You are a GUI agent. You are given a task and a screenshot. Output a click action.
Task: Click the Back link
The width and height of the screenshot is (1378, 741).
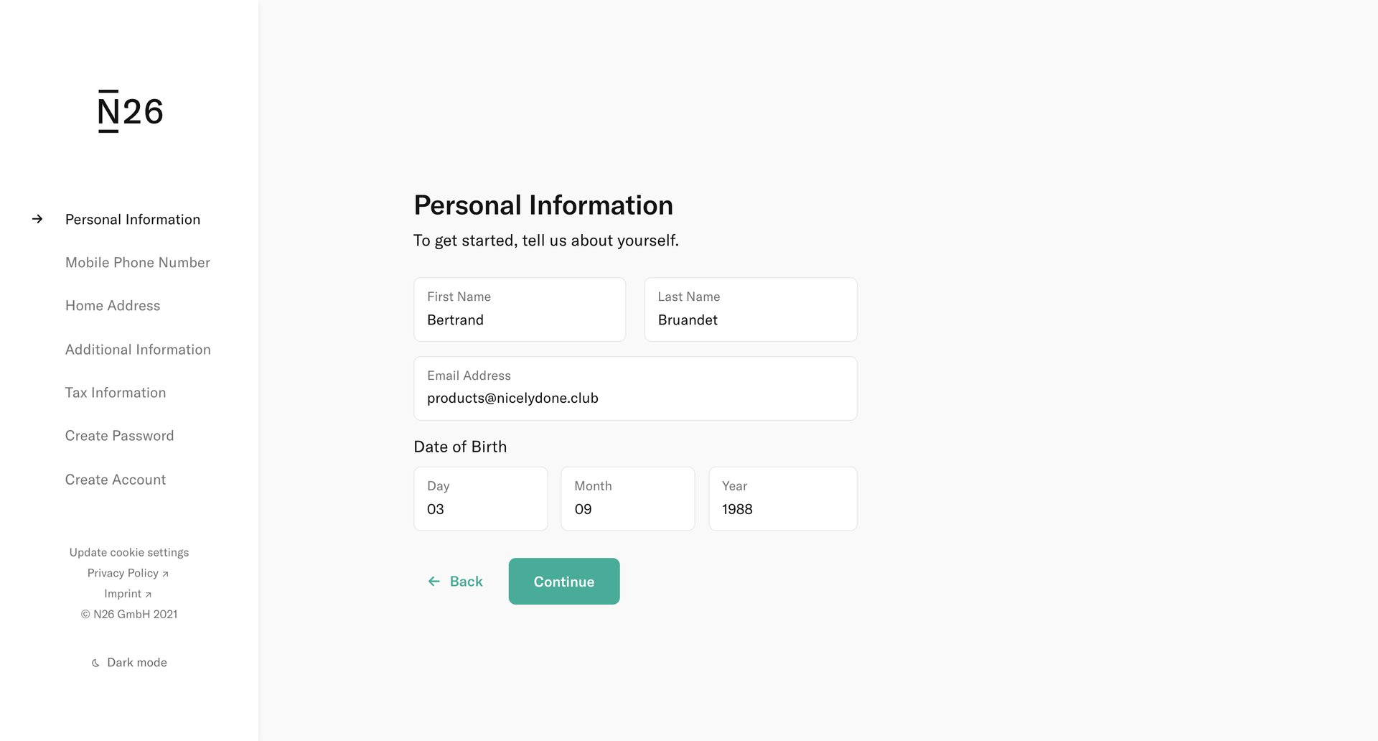(465, 581)
